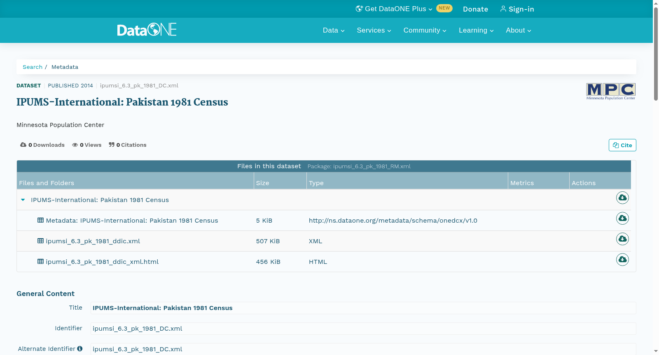Click Minnesota Population Center author text
Image resolution: width=659 pixels, height=355 pixels.
[60, 125]
